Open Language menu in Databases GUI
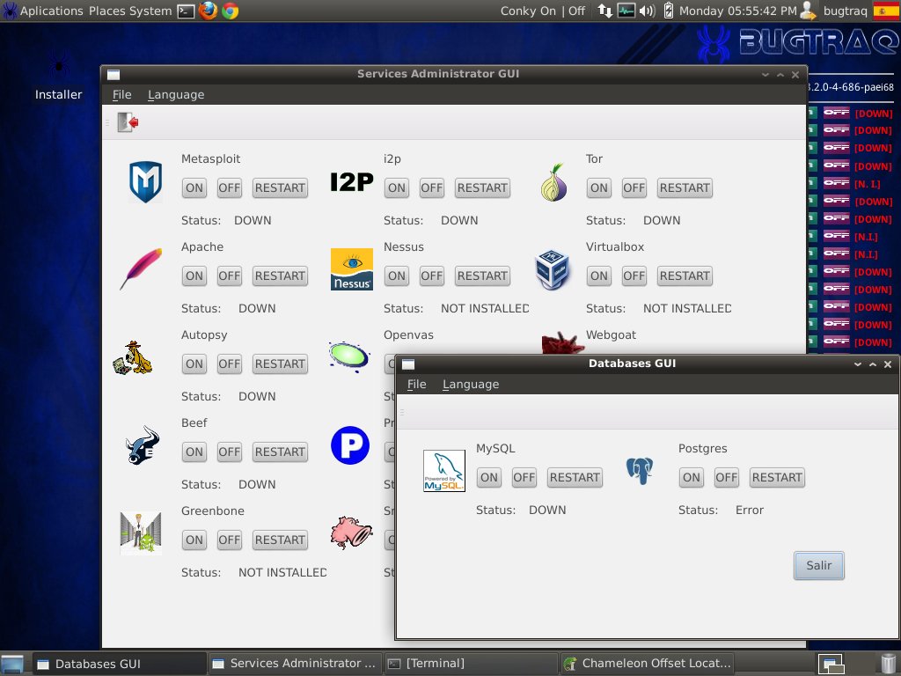Viewport: 901px width, 676px height. [471, 384]
